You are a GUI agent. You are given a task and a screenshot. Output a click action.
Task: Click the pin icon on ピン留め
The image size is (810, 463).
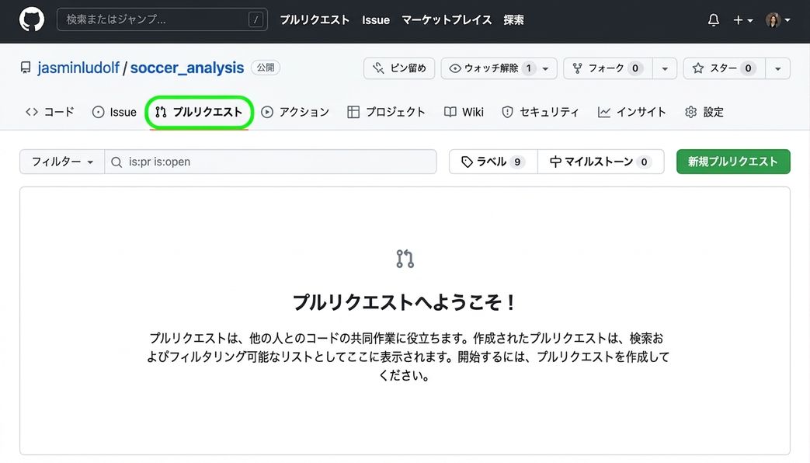(379, 68)
